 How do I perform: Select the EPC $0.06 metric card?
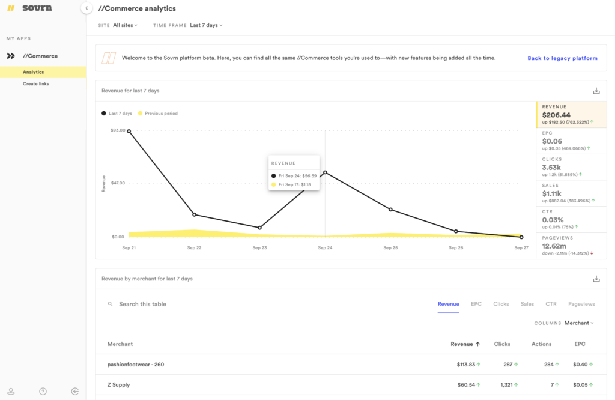click(x=572, y=141)
